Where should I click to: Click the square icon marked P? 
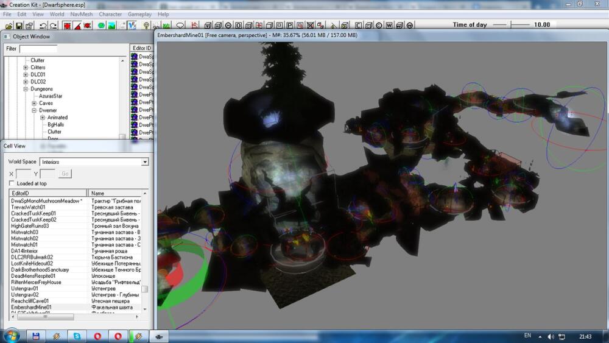click(290, 26)
